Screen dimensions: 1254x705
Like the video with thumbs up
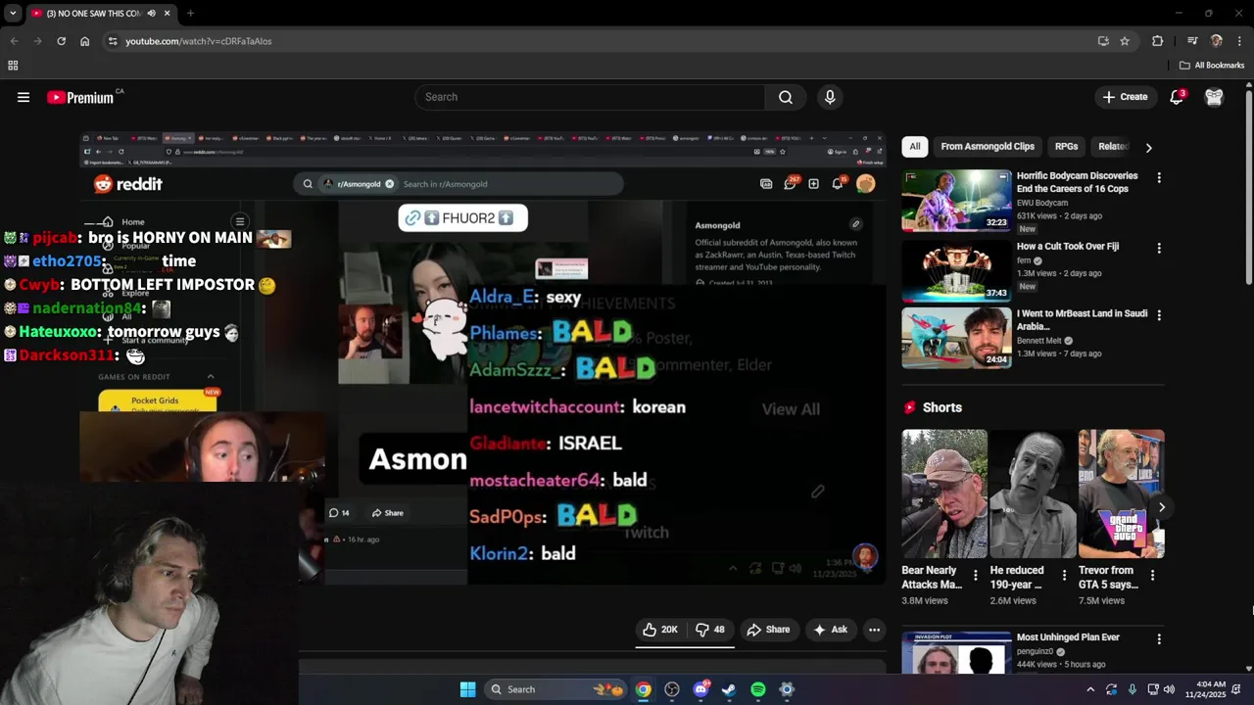660,630
